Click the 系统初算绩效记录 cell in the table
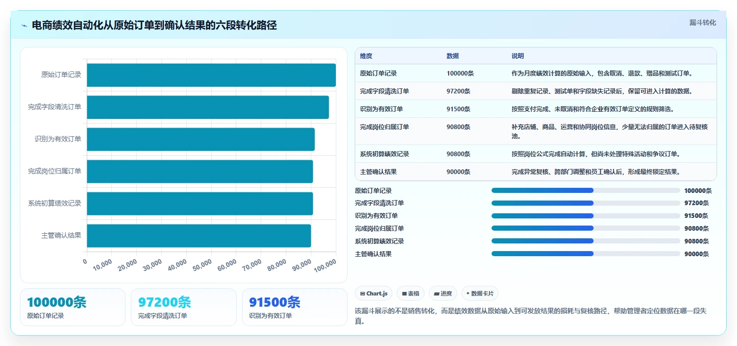This screenshot has height=346, width=737. tap(384, 154)
